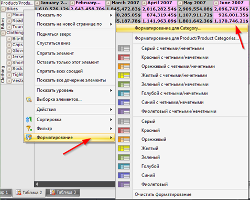Expand the May 2007 column
250x200 pixels.
[180, 3]
